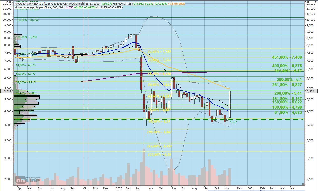Click the 2021 year label on time axis

tap(251, 188)
